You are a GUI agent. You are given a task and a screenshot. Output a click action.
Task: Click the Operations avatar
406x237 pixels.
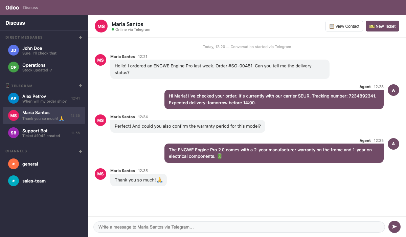[x=13, y=67]
